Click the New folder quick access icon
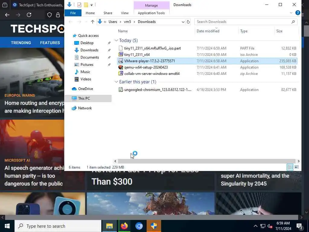309x232 pixels. (86, 5)
